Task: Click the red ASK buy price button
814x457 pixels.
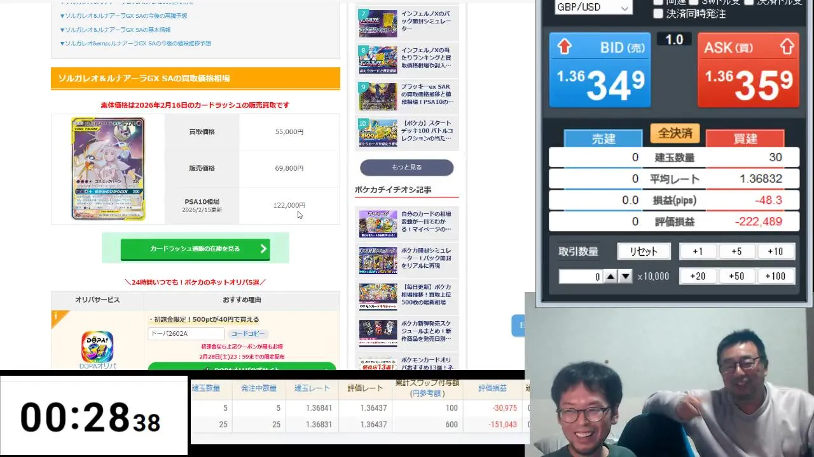Action: [748, 70]
